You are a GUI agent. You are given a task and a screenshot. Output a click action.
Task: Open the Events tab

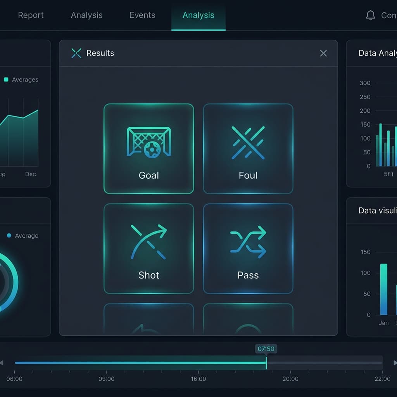[x=142, y=15]
